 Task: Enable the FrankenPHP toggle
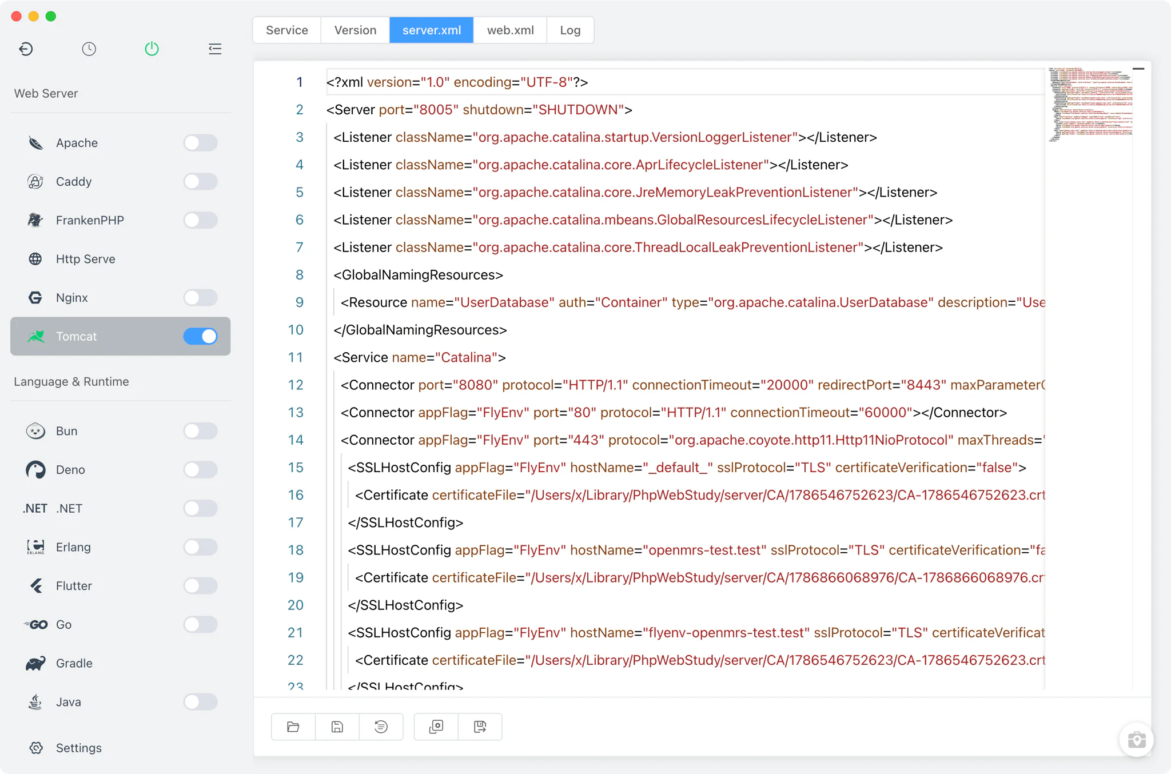(x=200, y=220)
